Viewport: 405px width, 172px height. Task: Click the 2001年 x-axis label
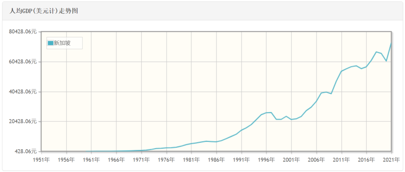[291, 160]
